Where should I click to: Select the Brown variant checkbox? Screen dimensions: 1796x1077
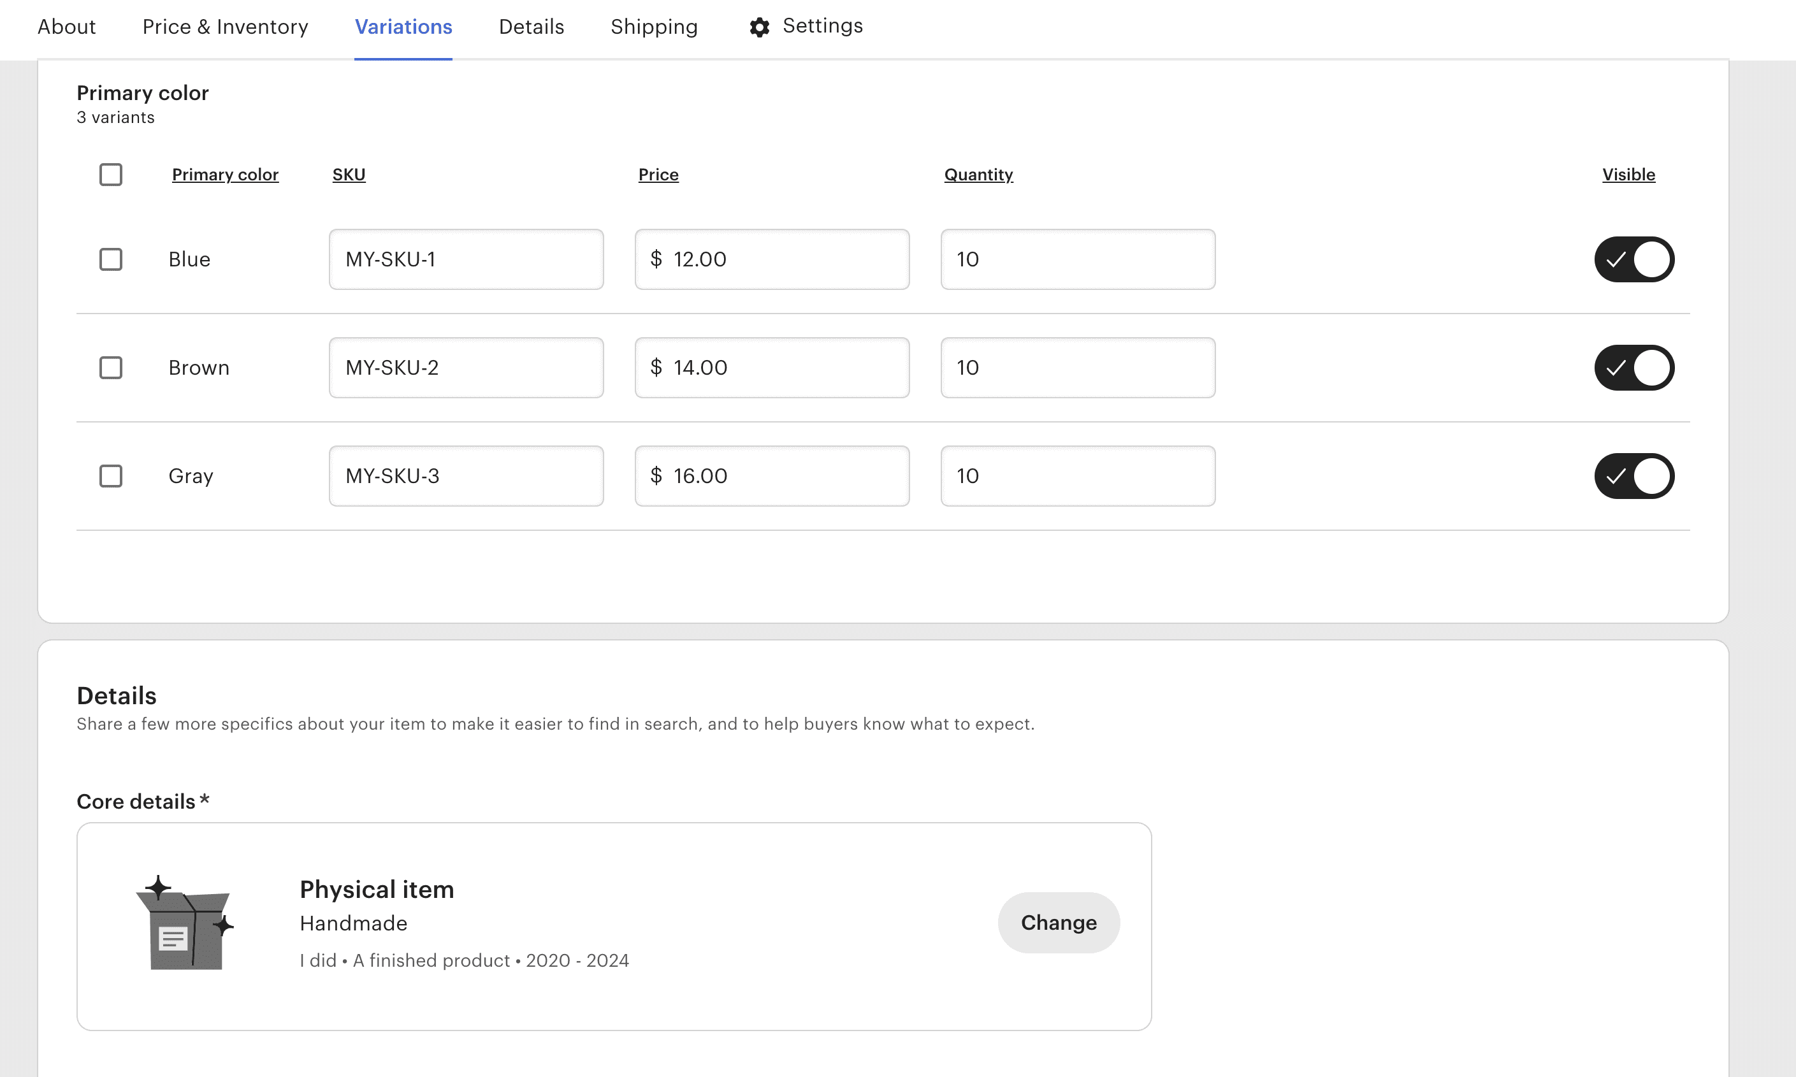(110, 368)
